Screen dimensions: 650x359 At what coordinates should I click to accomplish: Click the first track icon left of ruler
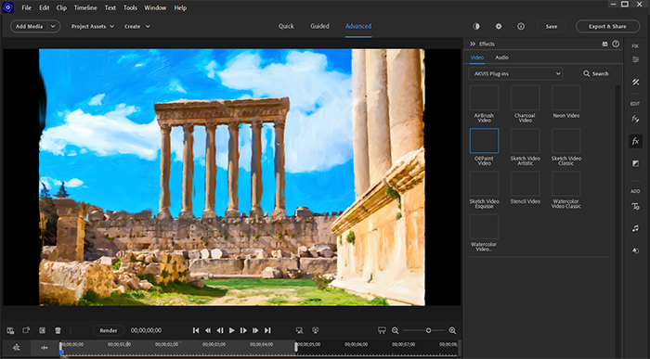tap(16, 348)
